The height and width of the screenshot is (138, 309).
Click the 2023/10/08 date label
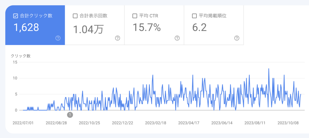click(x=288, y=123)
